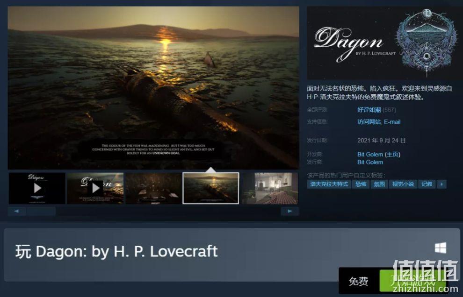Click the release date 2021 年 9 月 24 日
The image size is (463, 297).
(381, 141)
